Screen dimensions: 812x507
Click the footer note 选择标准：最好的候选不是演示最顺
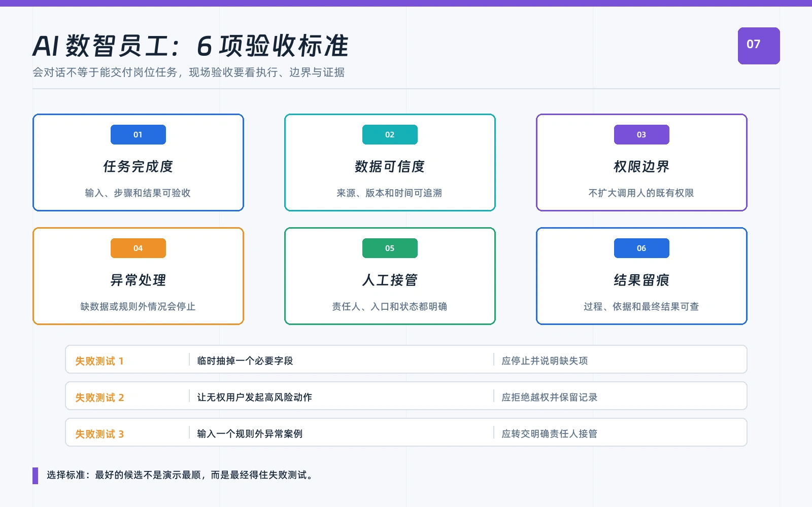click(x=124, y=475)
